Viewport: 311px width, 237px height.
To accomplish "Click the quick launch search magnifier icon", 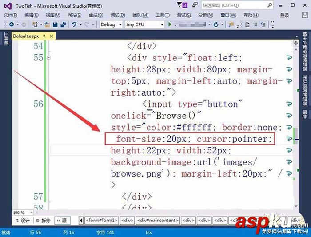I will click(x=270, y=5).
